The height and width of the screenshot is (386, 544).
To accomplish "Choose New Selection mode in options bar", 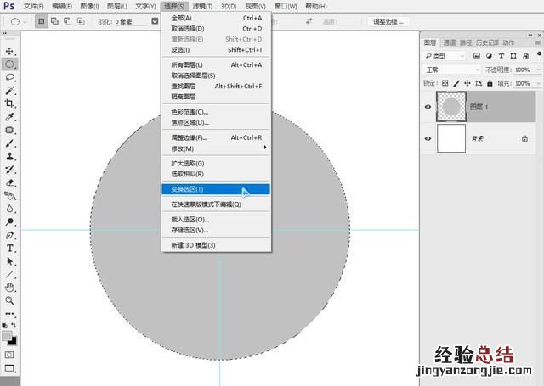I will (x=42, y=21).
